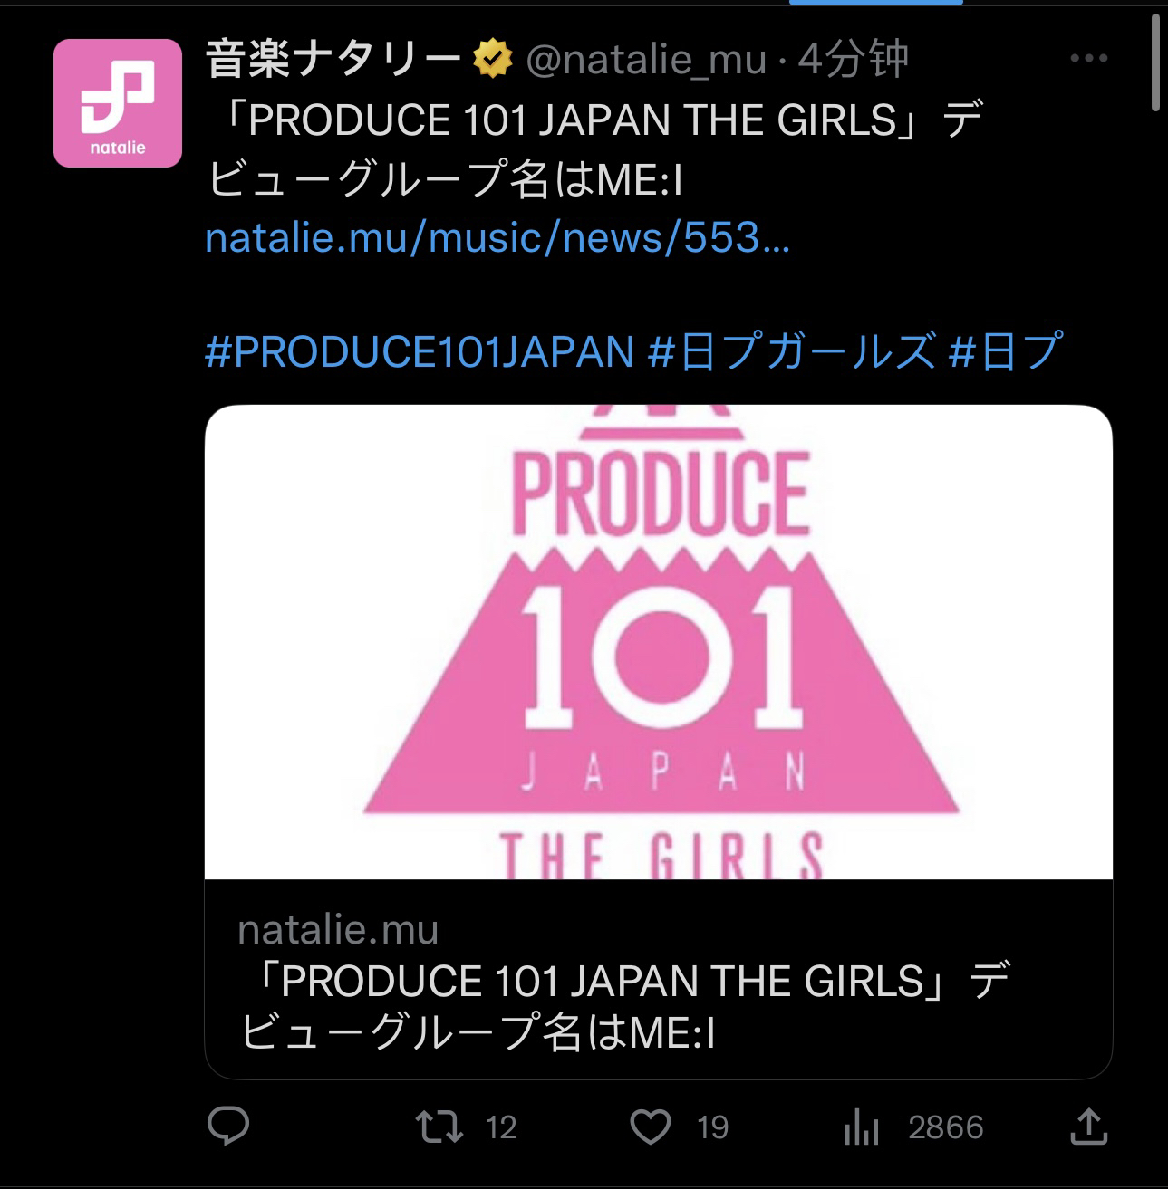Select the highlighted blue tab indicator on top
Screen dimensions: 1168x1189
875,3
